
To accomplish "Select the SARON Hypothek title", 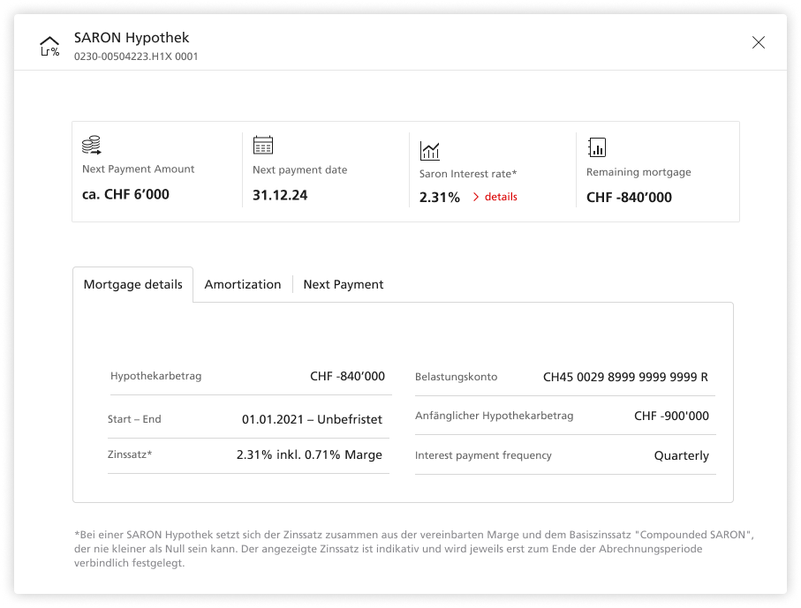I will [132, 38].
